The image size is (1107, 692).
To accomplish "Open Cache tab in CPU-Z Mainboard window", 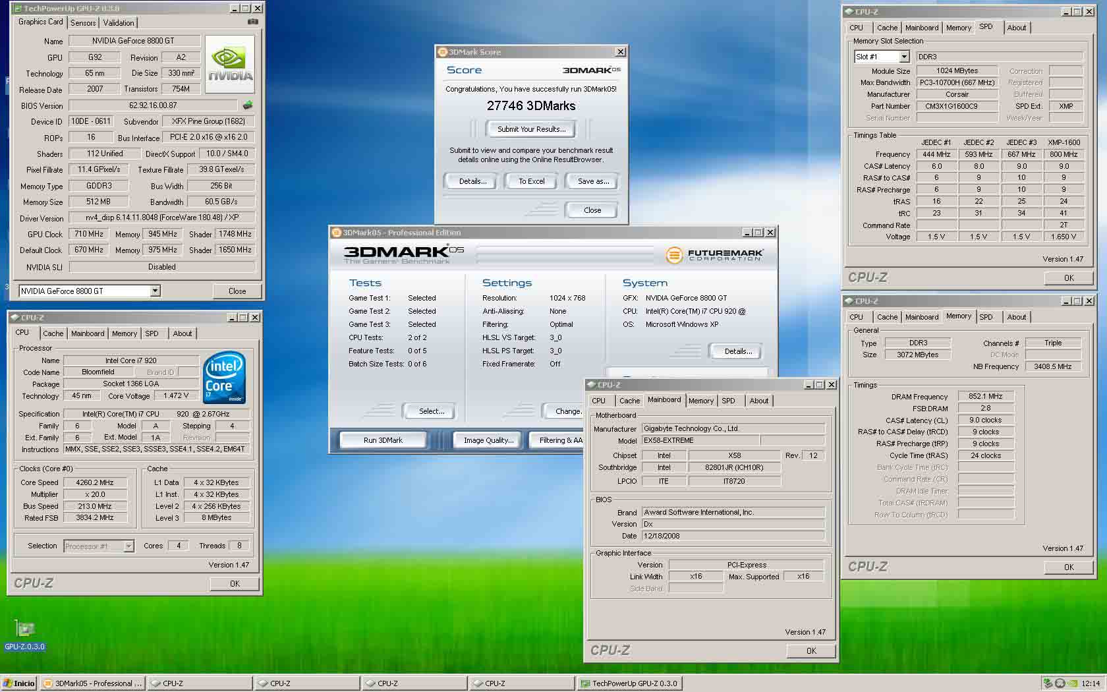I will (630, 401).
